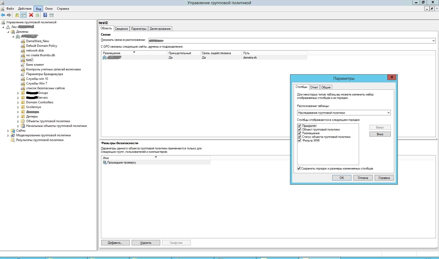Screen dimensions: 439x259
Task: Click the Параметры Брандмауэра GPO icon
Action: coord(23,74)
